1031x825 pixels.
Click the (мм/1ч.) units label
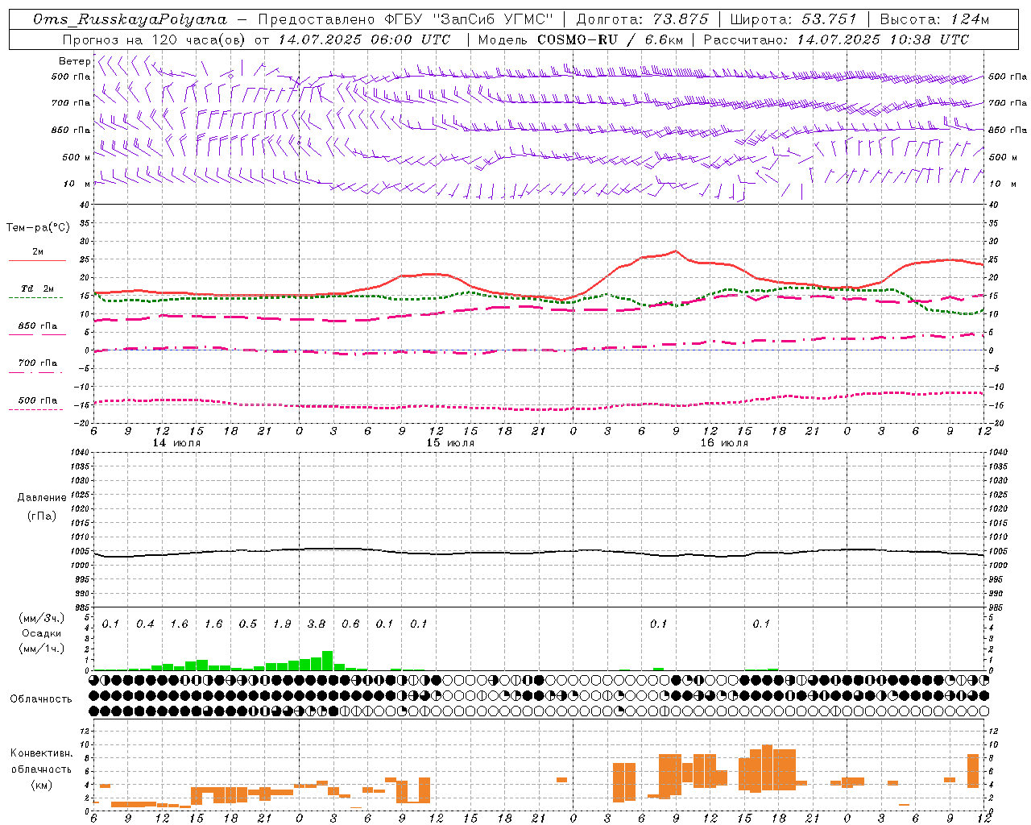[39, 649]
